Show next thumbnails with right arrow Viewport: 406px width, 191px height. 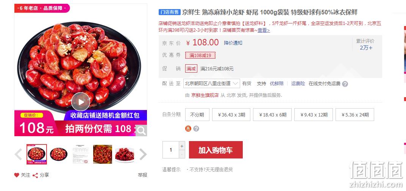point(143,154)
